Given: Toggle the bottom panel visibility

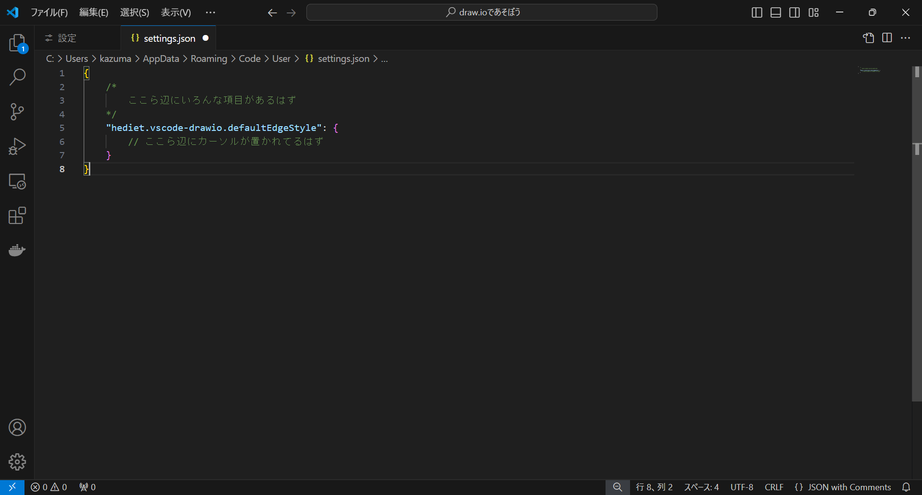Looking at the screenshot, I should click(776, 12).
